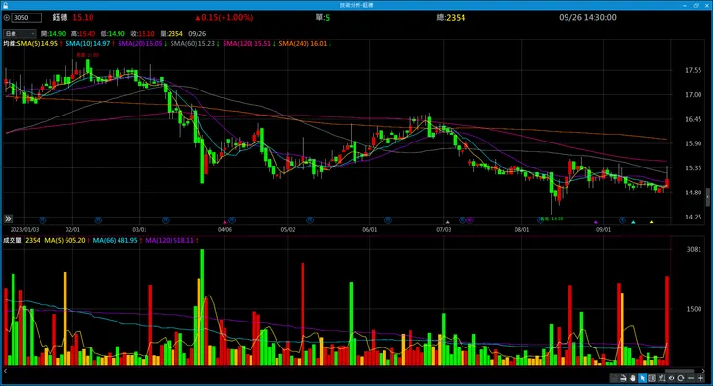Click the timestamp 09/26 14:30:00
The image size is (713, 386).
tap(588, 17)
